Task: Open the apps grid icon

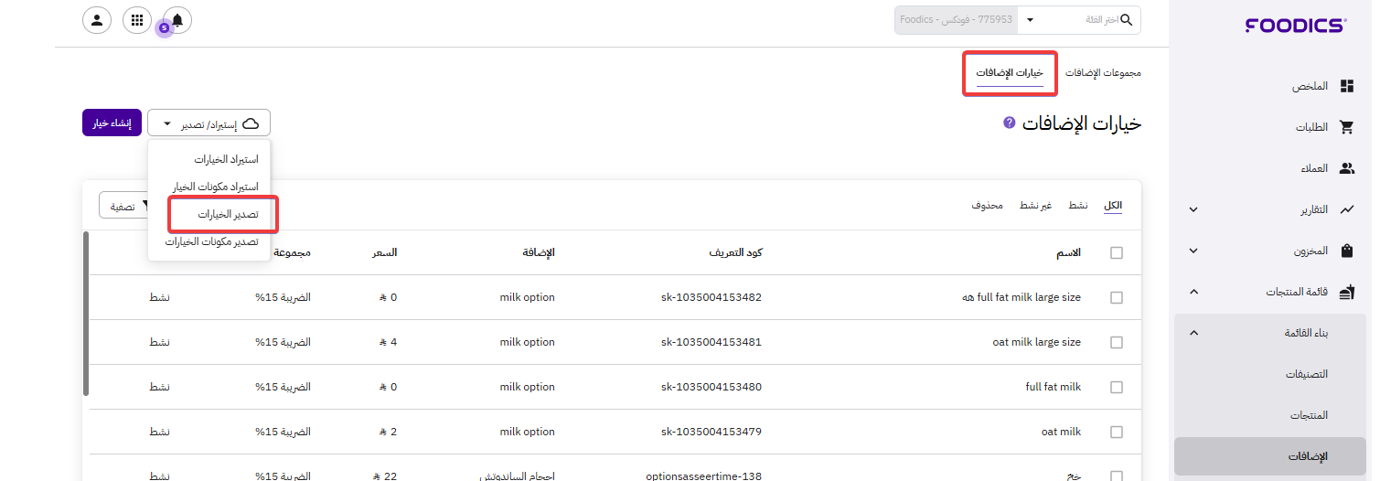Action: click(137, 20)
